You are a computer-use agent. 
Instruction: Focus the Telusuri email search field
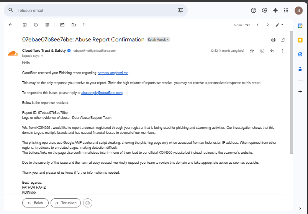tap(96, 10)
